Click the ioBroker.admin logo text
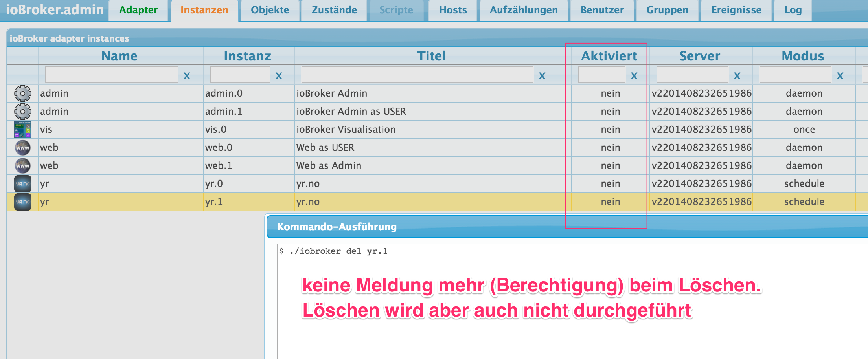This screenshot has width=868, height=359. coord(55,9)
